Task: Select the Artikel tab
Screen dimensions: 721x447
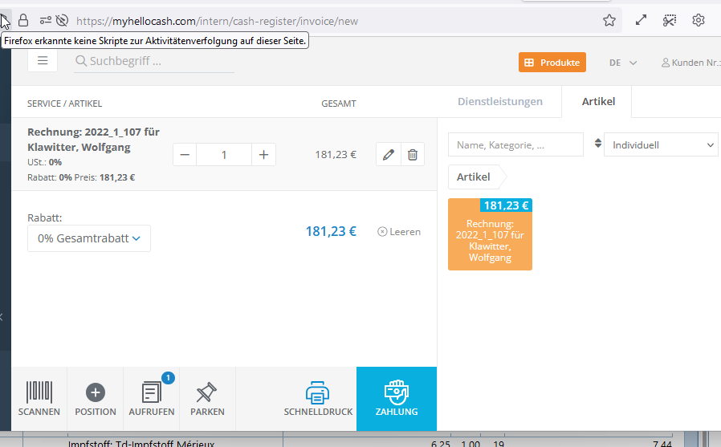Action: (598, 102)
